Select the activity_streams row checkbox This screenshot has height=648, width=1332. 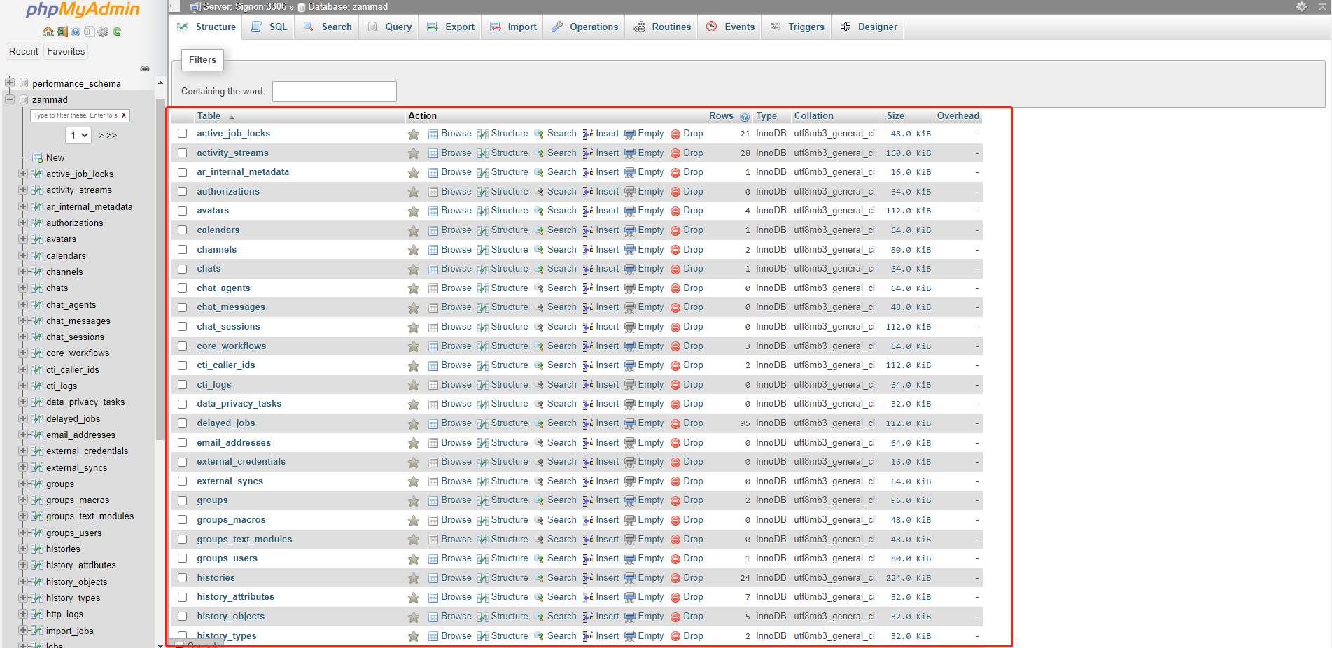tap(183, 153)
